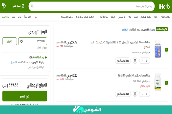Open the مركز الصحة wellness hub link
Screen dimensions: 172x114
(x=5, y=17)
